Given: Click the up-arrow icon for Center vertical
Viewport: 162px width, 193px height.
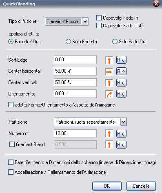Looking at the screenshot, I should [x=109, y=83].
